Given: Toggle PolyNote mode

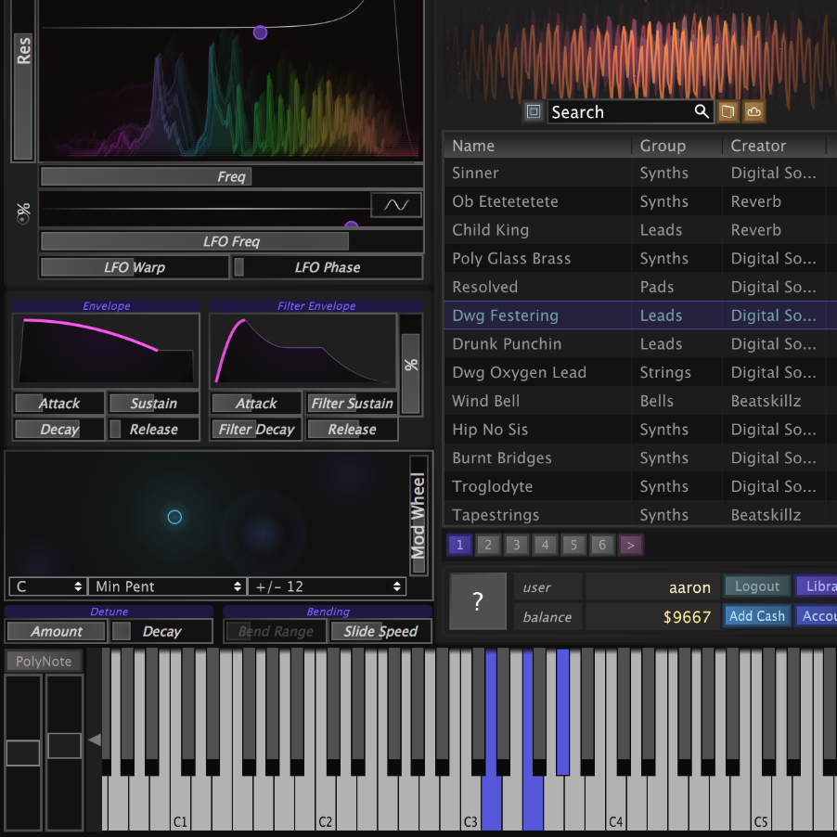Looking at the screenshot, I should click(43, 661).
